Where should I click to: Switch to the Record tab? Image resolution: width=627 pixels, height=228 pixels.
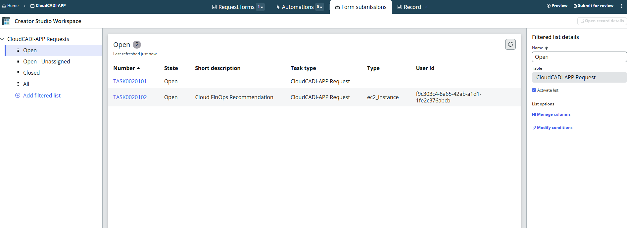click(409, 7)
